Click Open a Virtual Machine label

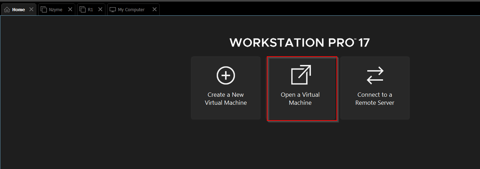point(300,99)
